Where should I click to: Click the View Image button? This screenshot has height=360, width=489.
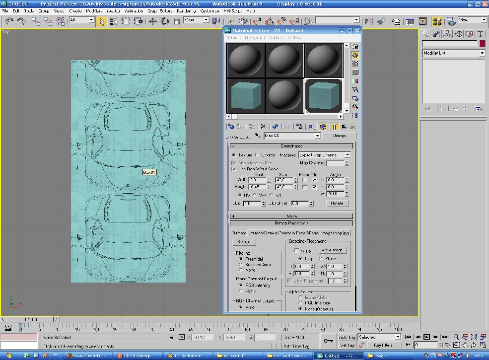tap(333, 250)
